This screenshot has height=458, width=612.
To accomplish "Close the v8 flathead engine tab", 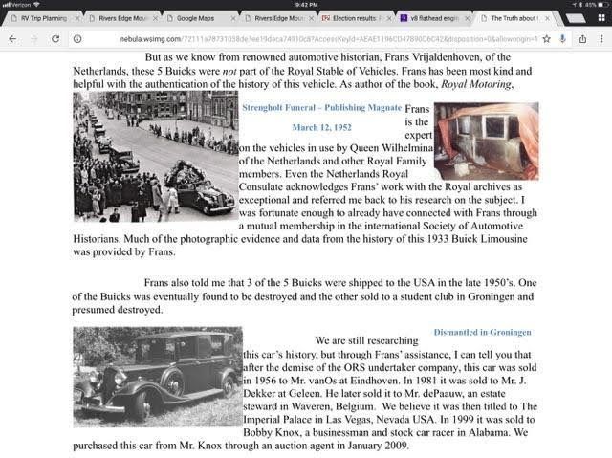I will pyautogui.click(x=467, y=18).
